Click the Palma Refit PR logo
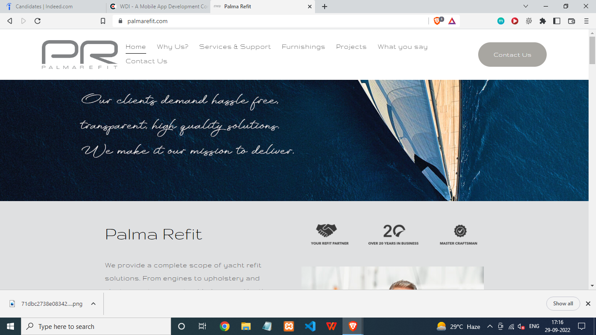The width and height of the screenshot is (596, 335). [x=80, y=55]
